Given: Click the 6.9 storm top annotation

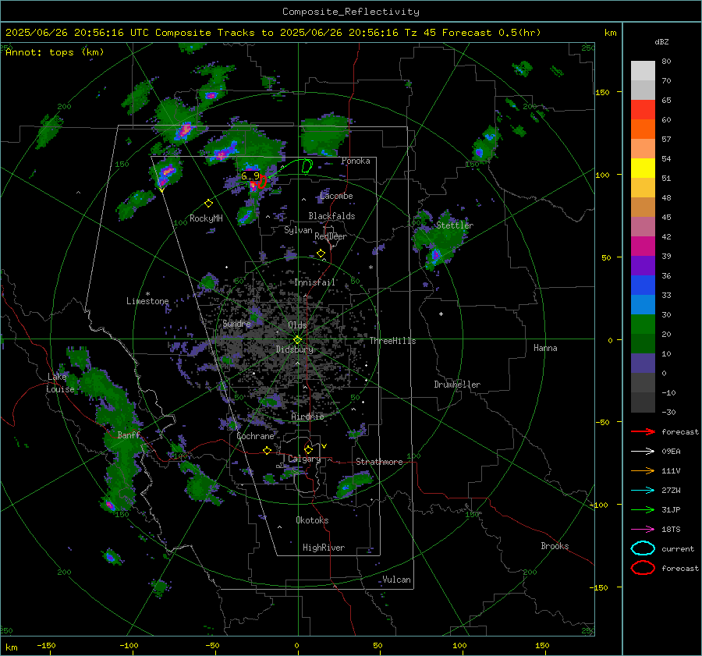Looking at the screenshot, I should tap(250, 176).
